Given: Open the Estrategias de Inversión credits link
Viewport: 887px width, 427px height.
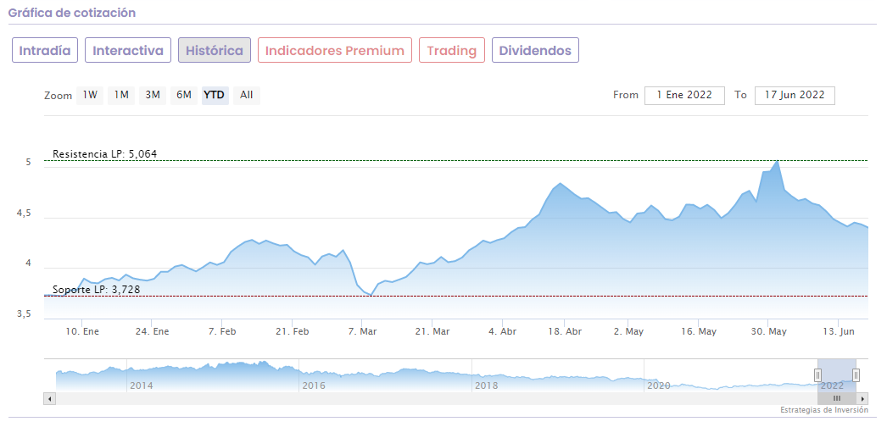Looking at the screenshot, I should 824,410.
